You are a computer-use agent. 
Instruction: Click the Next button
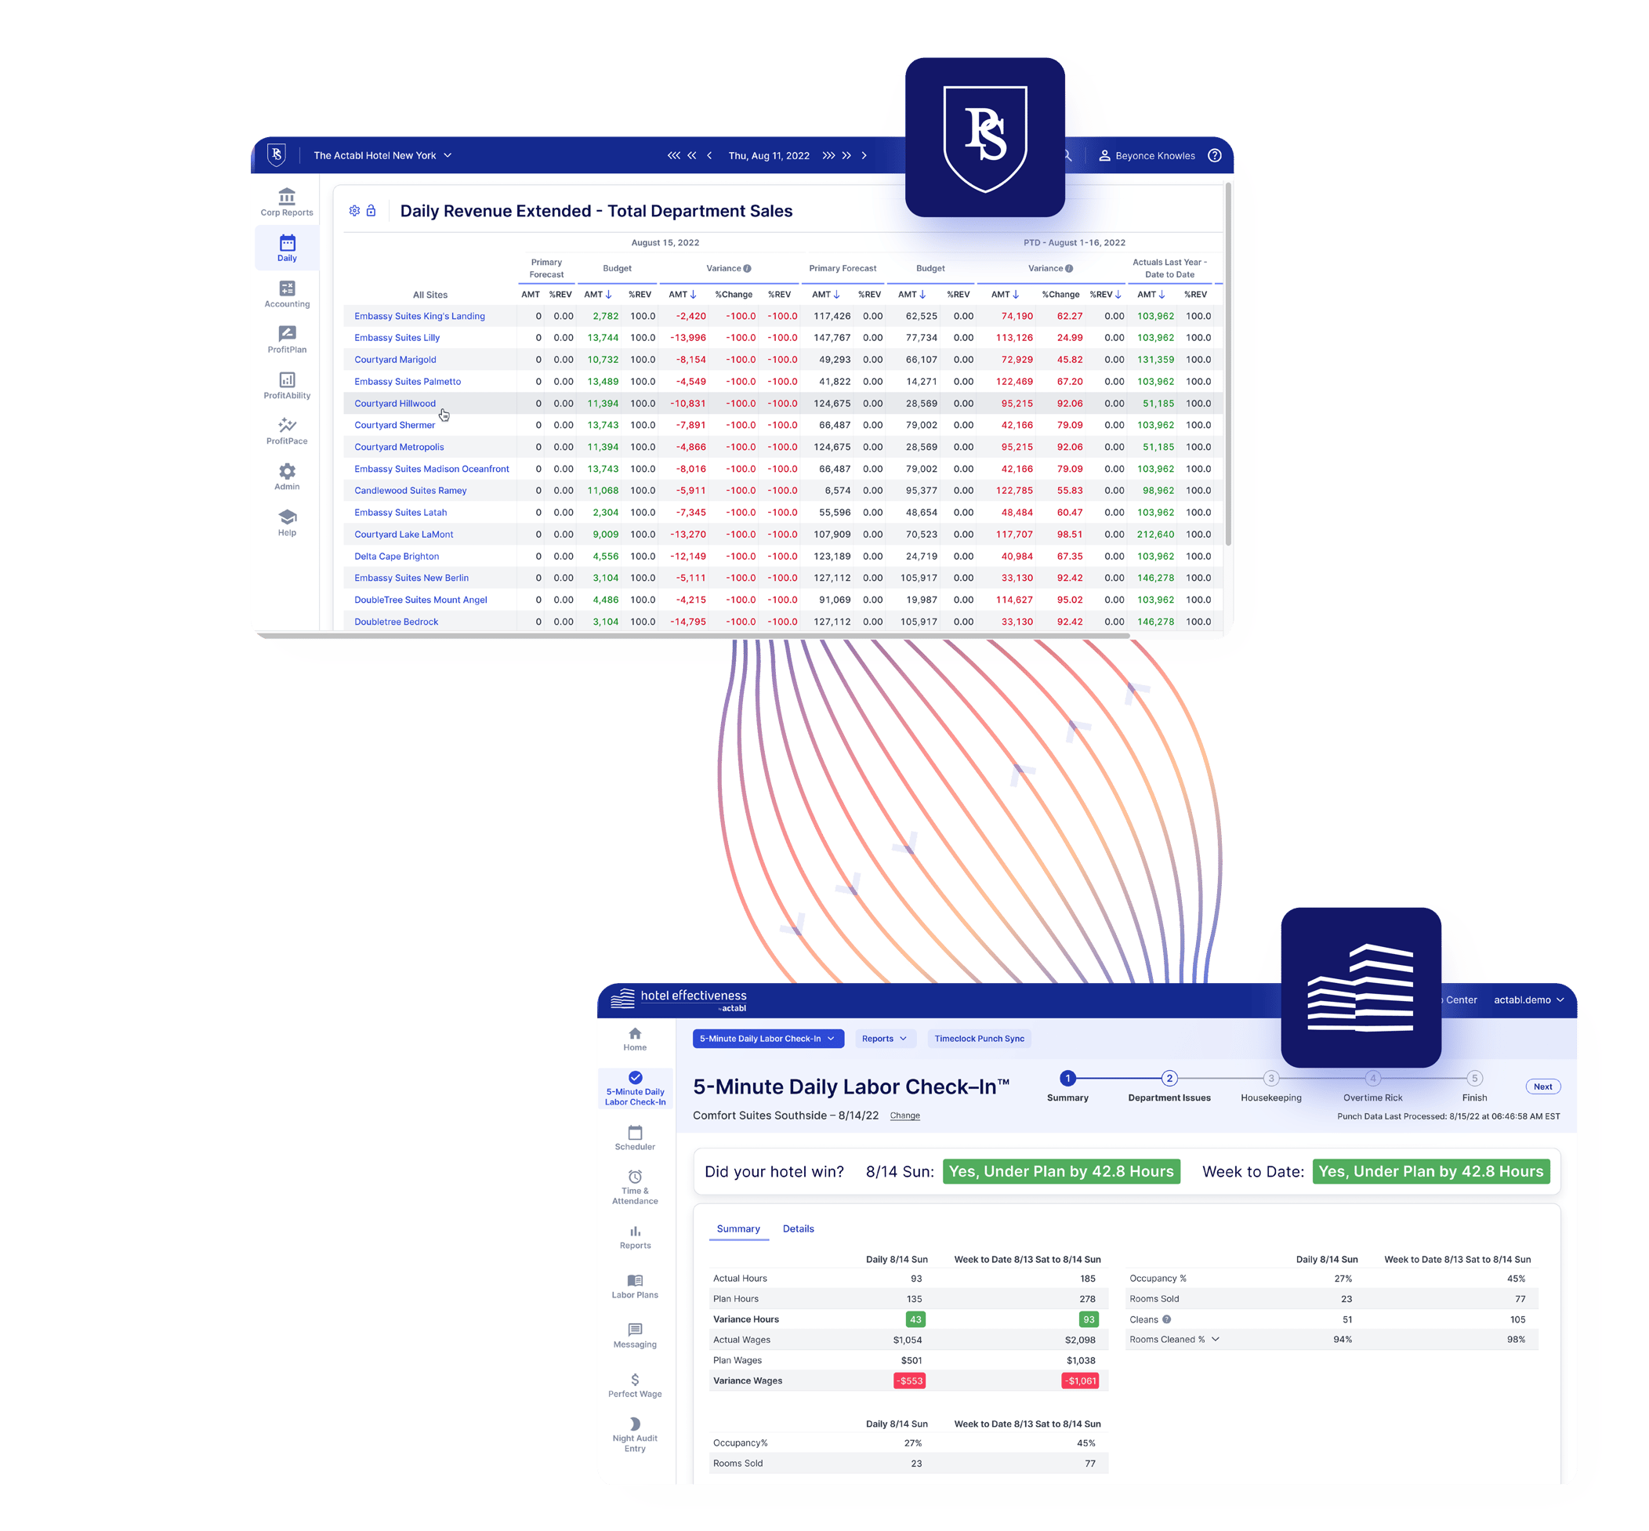pos(1542,1086)
